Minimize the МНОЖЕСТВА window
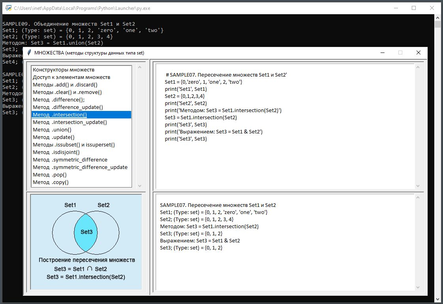 382,53
